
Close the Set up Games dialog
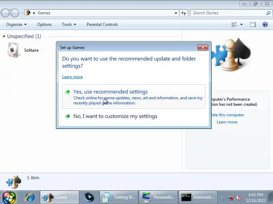(203, 47)
